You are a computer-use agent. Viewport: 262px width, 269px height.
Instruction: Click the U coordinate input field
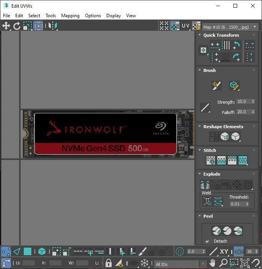[x=29, y=263]
